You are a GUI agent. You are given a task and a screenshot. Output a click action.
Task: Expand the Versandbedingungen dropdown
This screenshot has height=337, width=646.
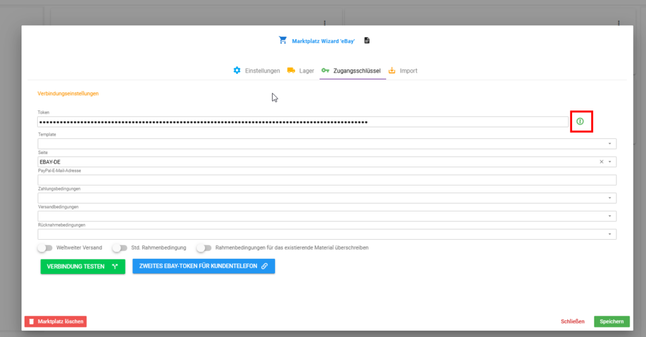610,216
